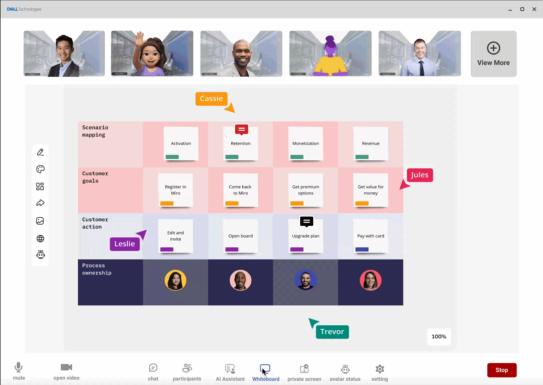Viewport: 543px width, 385px height.
Task: Click the Process ownership row header
Action: [x=110, y=282]
